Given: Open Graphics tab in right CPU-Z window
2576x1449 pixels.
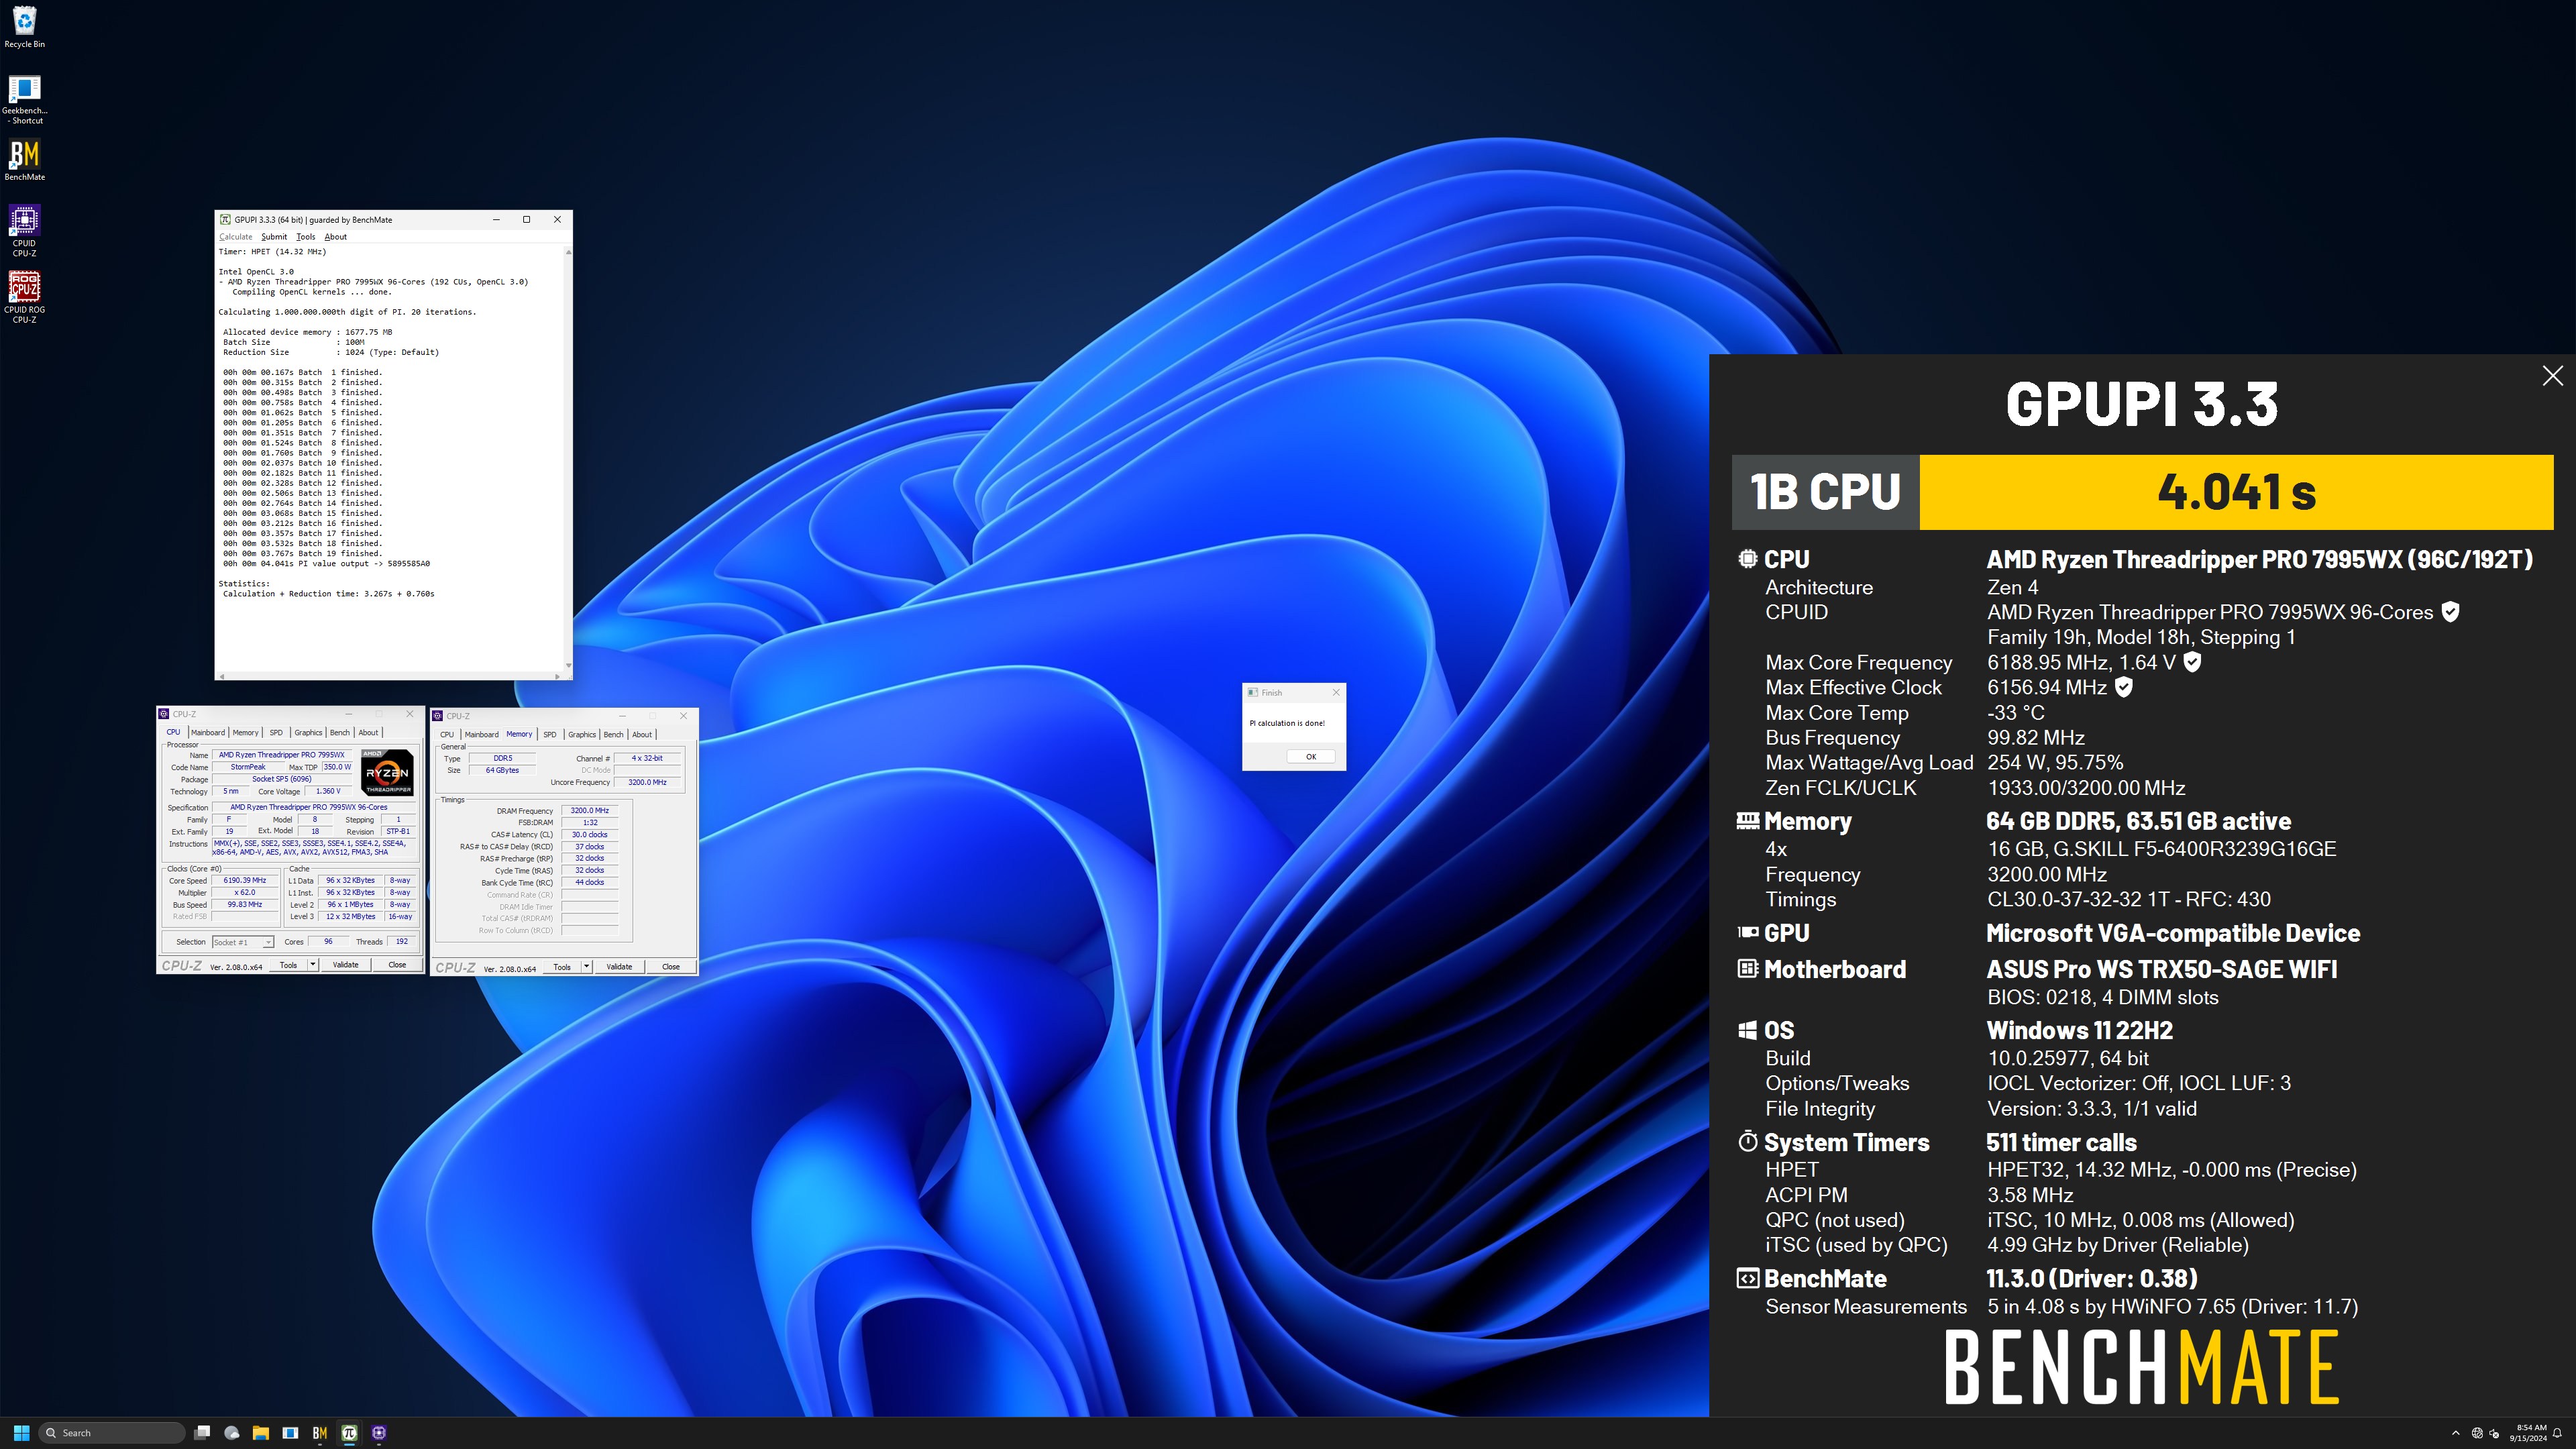Looking at the screenshot, I should 582,735.
